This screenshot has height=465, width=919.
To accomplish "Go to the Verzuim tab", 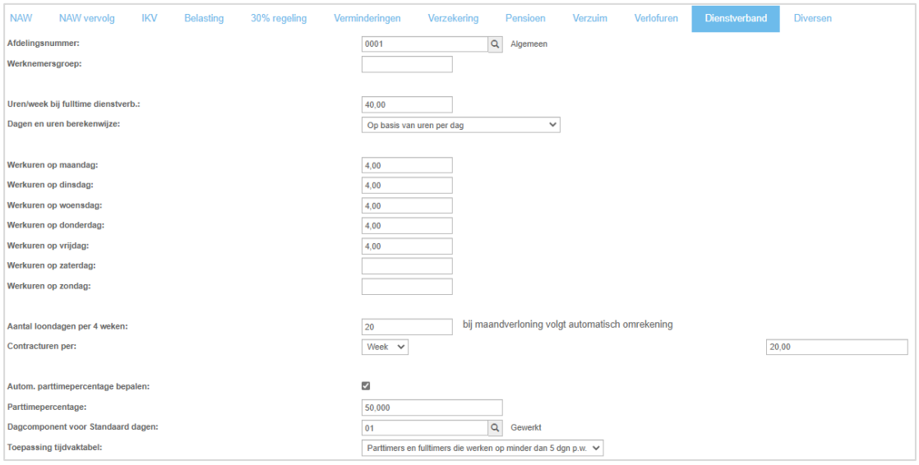I will pos(589,18).
